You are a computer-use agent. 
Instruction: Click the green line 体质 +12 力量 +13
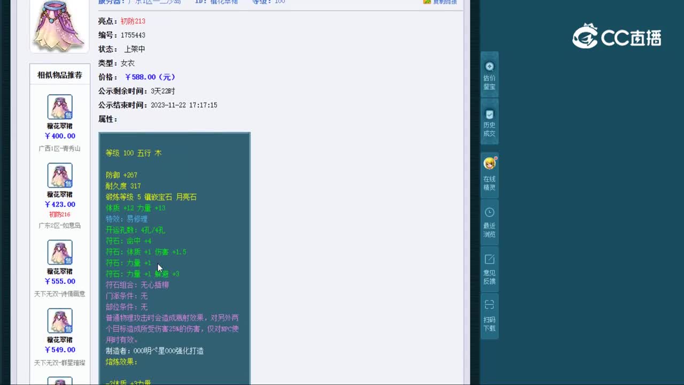[x=136, y=208]
